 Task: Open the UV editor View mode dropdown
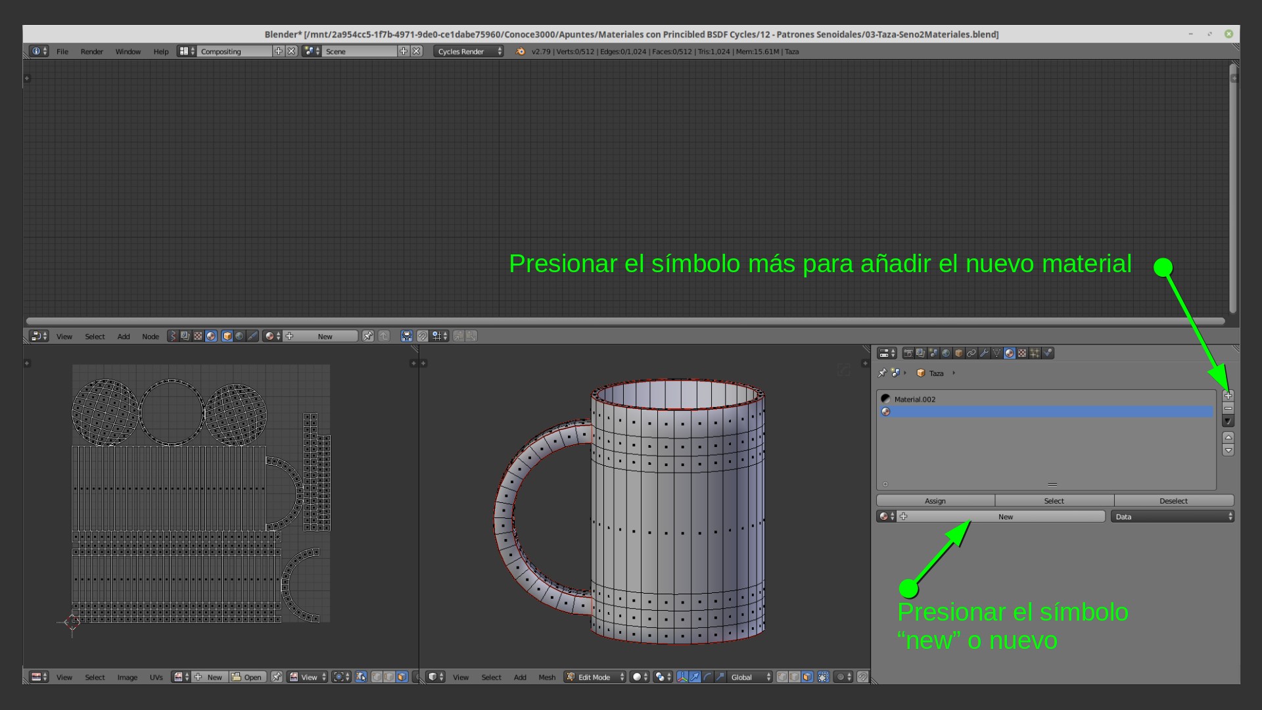point(308,677)
